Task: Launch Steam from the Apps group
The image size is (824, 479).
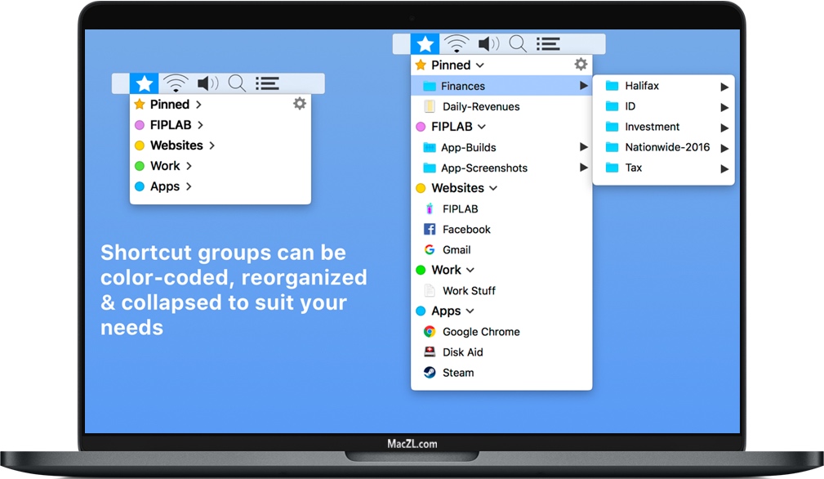Action: [x=459, y=373]
